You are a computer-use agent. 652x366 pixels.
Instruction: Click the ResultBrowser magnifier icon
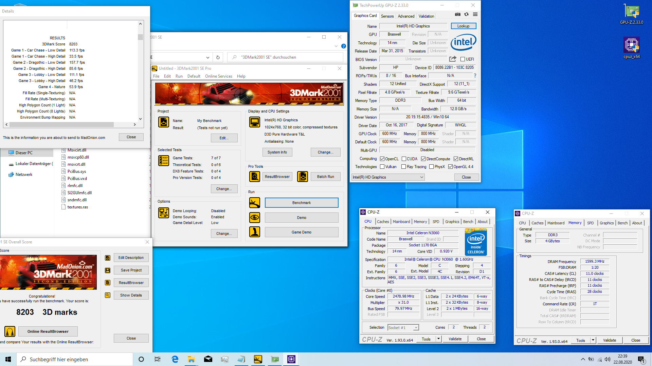(255, 177)
